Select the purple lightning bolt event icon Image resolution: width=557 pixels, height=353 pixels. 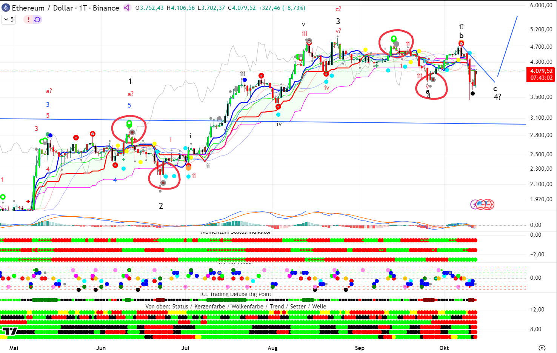(475, 205)
